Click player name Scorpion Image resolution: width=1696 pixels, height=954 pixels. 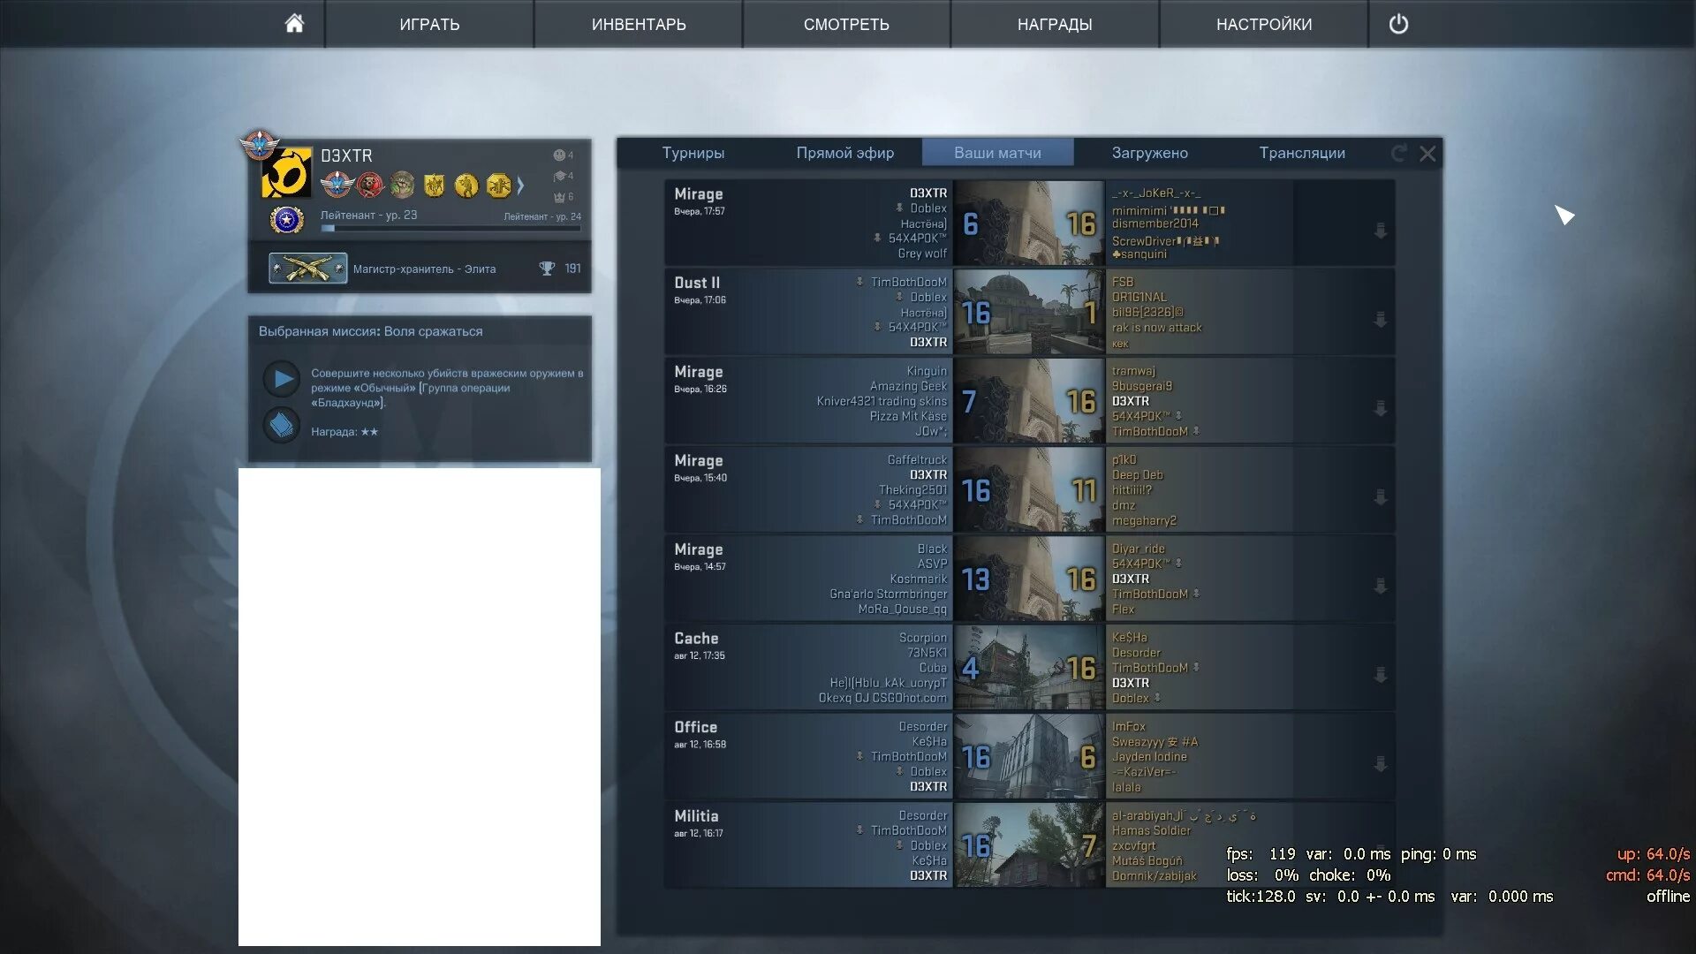(923, 637)
